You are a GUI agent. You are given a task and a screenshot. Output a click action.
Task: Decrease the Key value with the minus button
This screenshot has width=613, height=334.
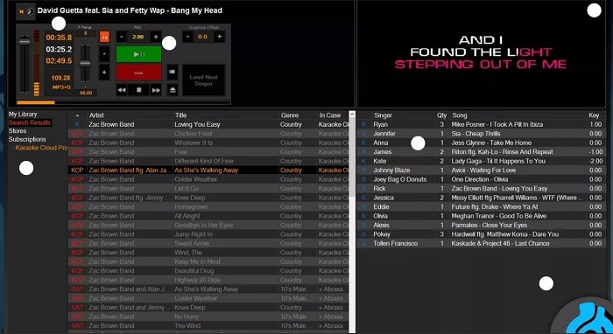tap(122, 37)
